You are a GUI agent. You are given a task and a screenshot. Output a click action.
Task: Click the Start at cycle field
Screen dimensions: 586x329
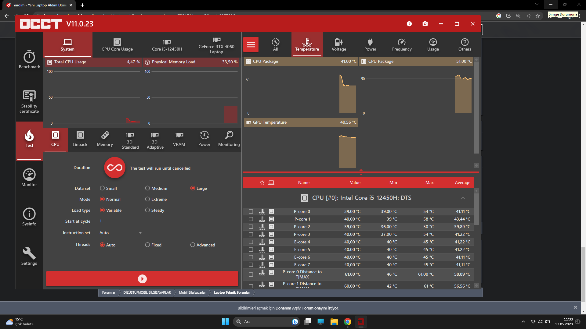coord(122,221)
